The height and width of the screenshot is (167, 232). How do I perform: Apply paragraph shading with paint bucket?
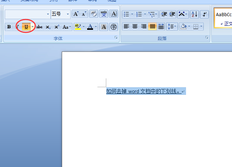183,26
